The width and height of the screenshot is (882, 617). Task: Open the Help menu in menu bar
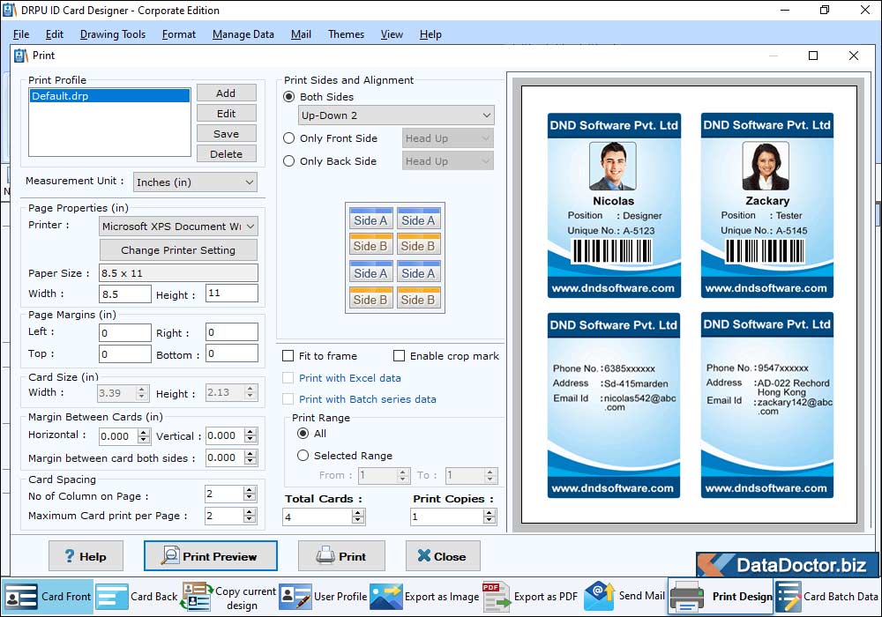430,34
